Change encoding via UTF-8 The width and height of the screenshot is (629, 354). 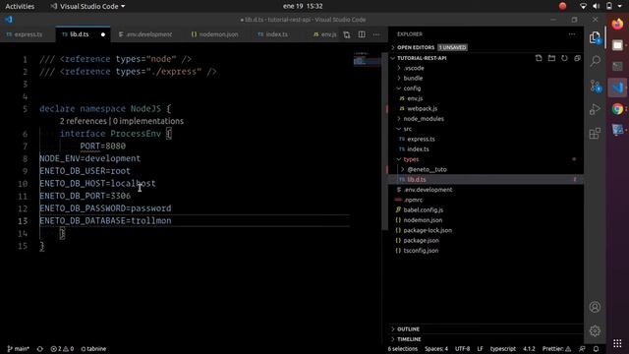pyautogui.click(x=462, y=349)
